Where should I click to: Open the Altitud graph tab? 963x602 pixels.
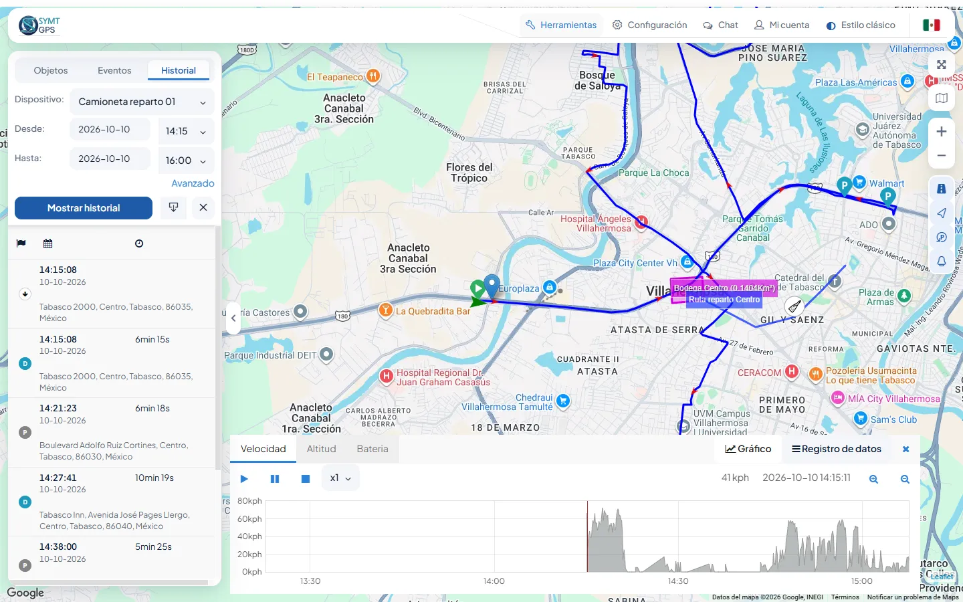321,449
